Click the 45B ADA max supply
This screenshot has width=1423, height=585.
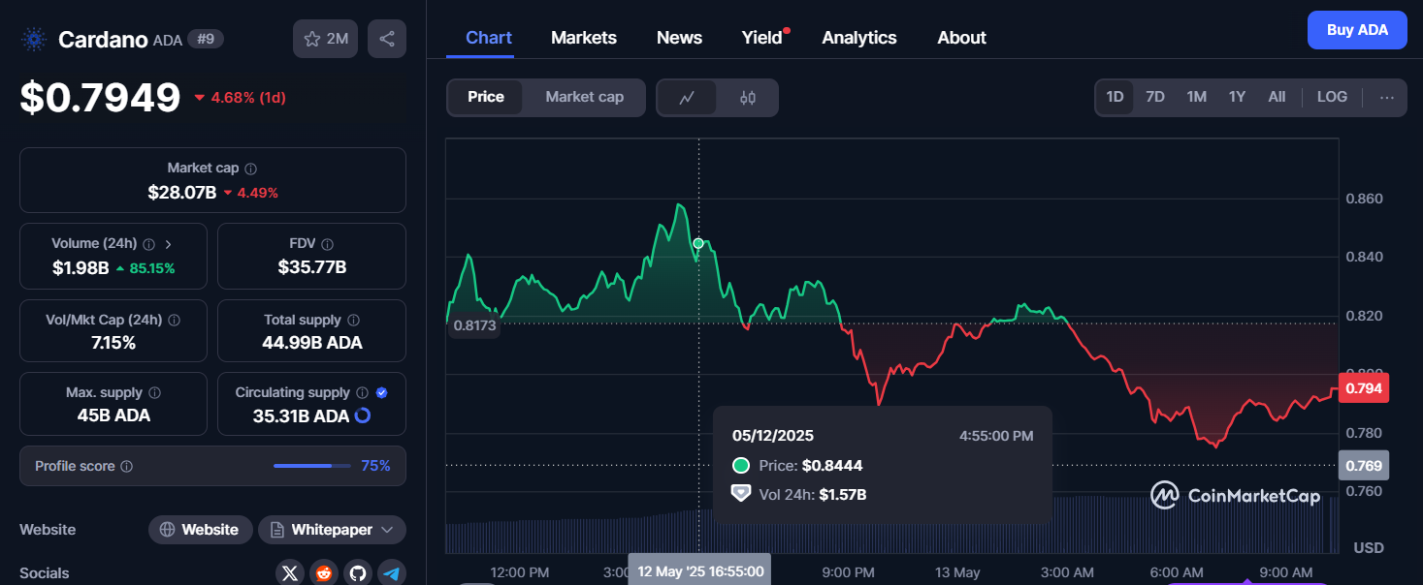[x=114, y=416]
